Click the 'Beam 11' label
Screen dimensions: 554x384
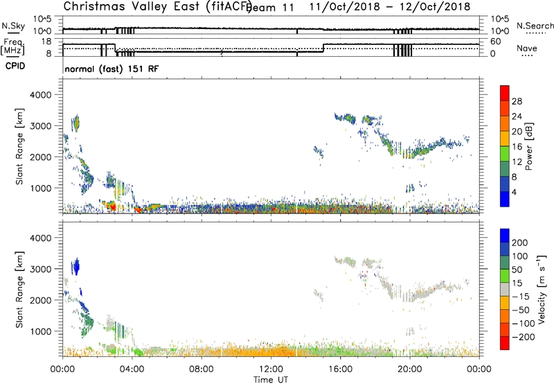(x=270, y=7)
